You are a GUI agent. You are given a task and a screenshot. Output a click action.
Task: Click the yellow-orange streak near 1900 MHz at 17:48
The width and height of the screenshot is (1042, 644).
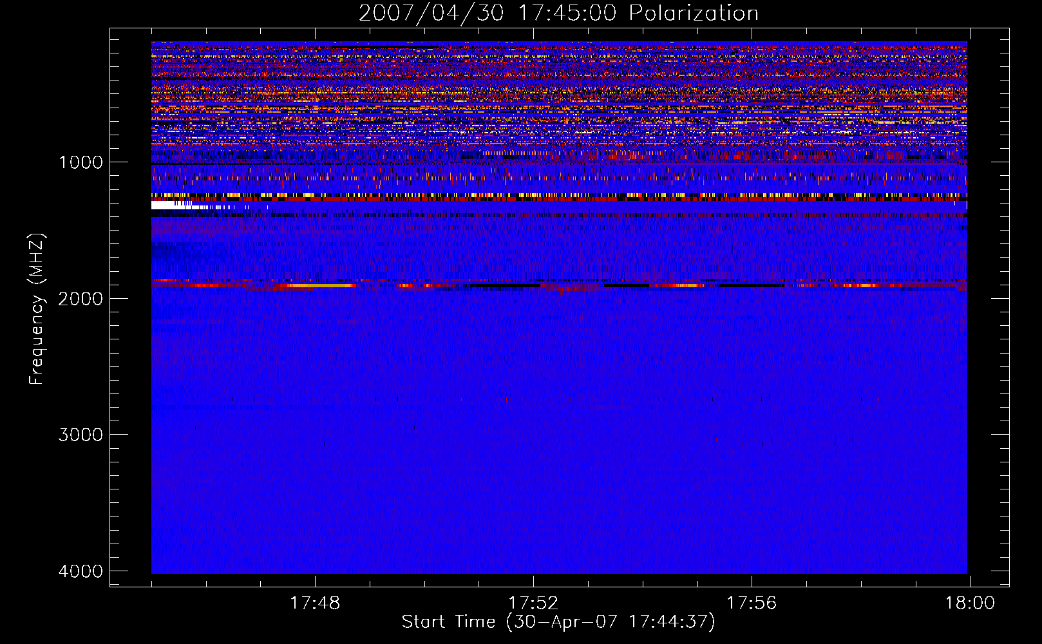pos(321,285)
